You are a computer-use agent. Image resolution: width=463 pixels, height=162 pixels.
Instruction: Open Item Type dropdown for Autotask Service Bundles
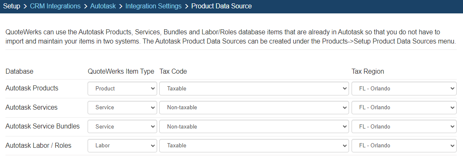pos(122,126)
